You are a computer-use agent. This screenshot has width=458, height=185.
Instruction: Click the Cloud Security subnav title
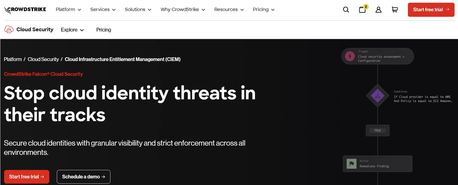tap(35, 30)
